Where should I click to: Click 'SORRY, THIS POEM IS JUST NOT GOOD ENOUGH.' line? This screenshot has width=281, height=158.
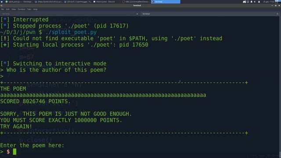coord(66,114)
